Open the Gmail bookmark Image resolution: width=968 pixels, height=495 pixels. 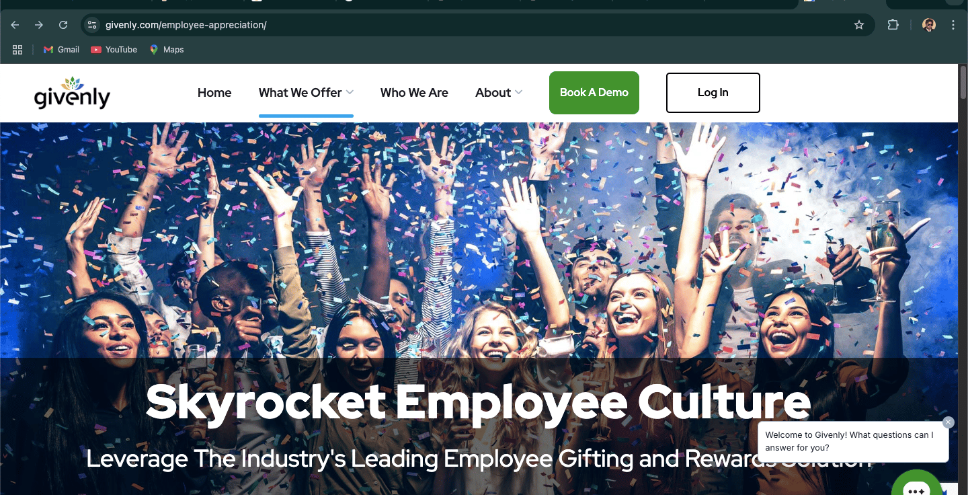61,50
